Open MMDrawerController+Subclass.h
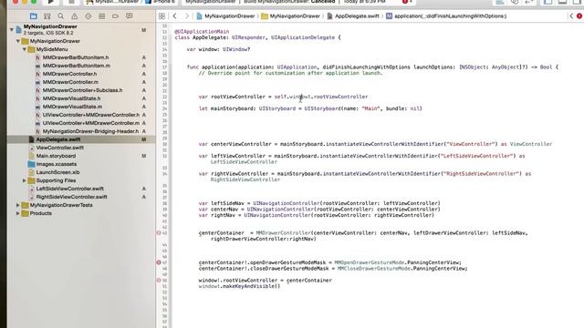Screen dimensions: 584x328 coord(82,90)
